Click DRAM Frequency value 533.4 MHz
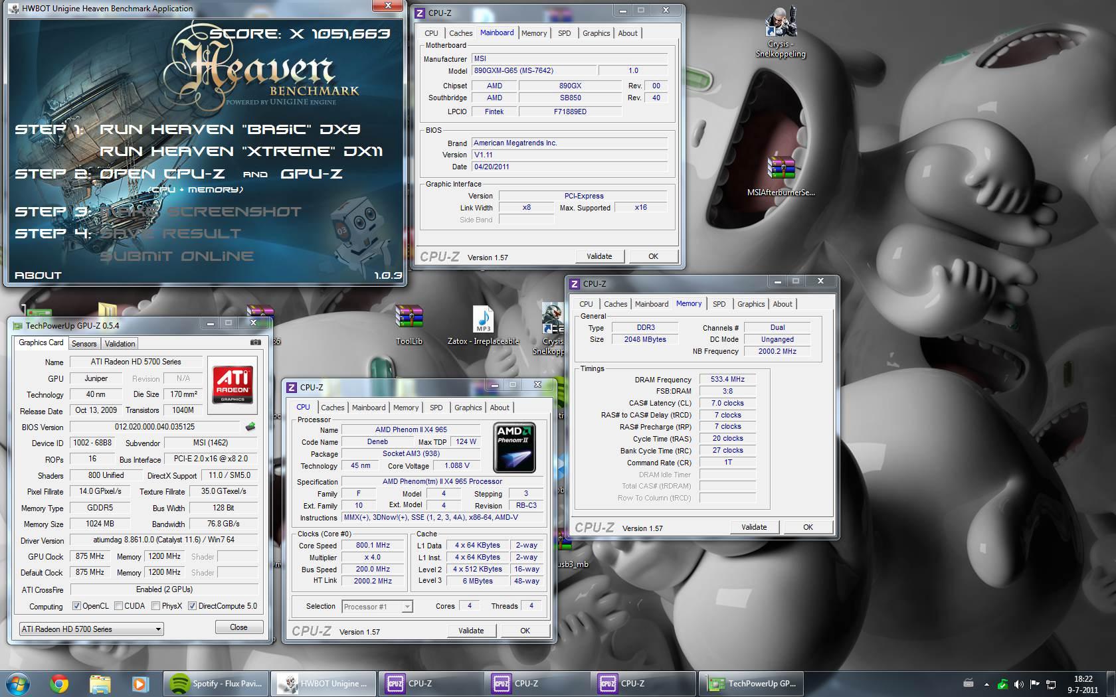This screenshot has width=1116, height=697. pos(727,380)
